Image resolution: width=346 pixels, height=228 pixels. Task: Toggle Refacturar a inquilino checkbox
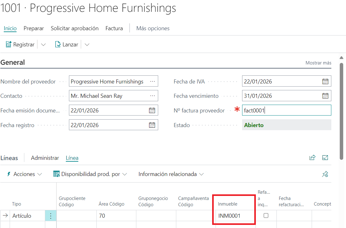pyautogui.click(x=266, y=216)
